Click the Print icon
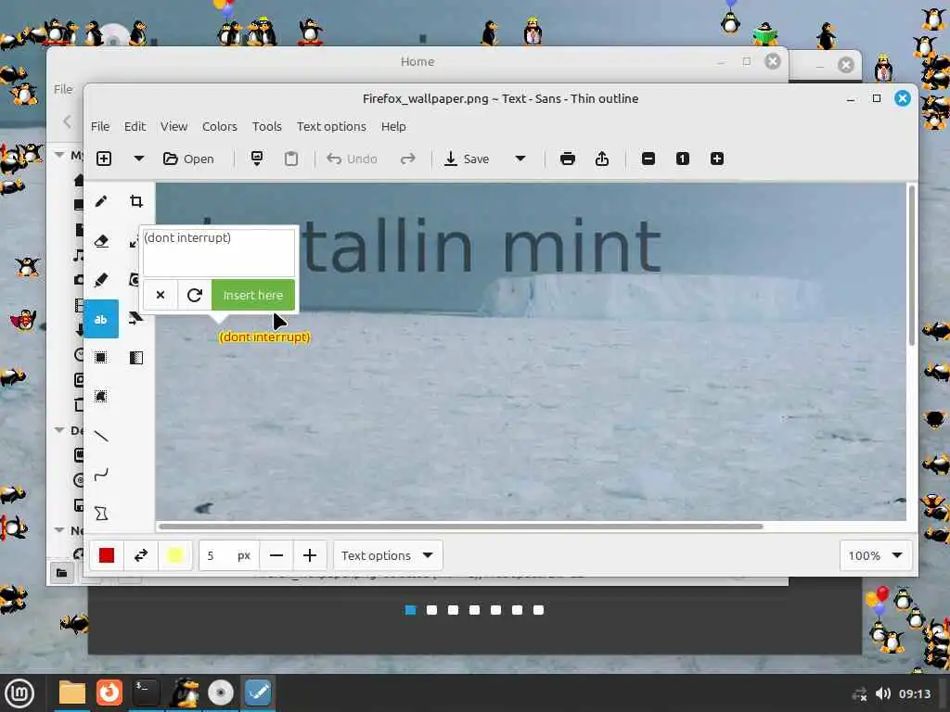The image size is (950, 712). pyautogui.click(x=568, y=159)
